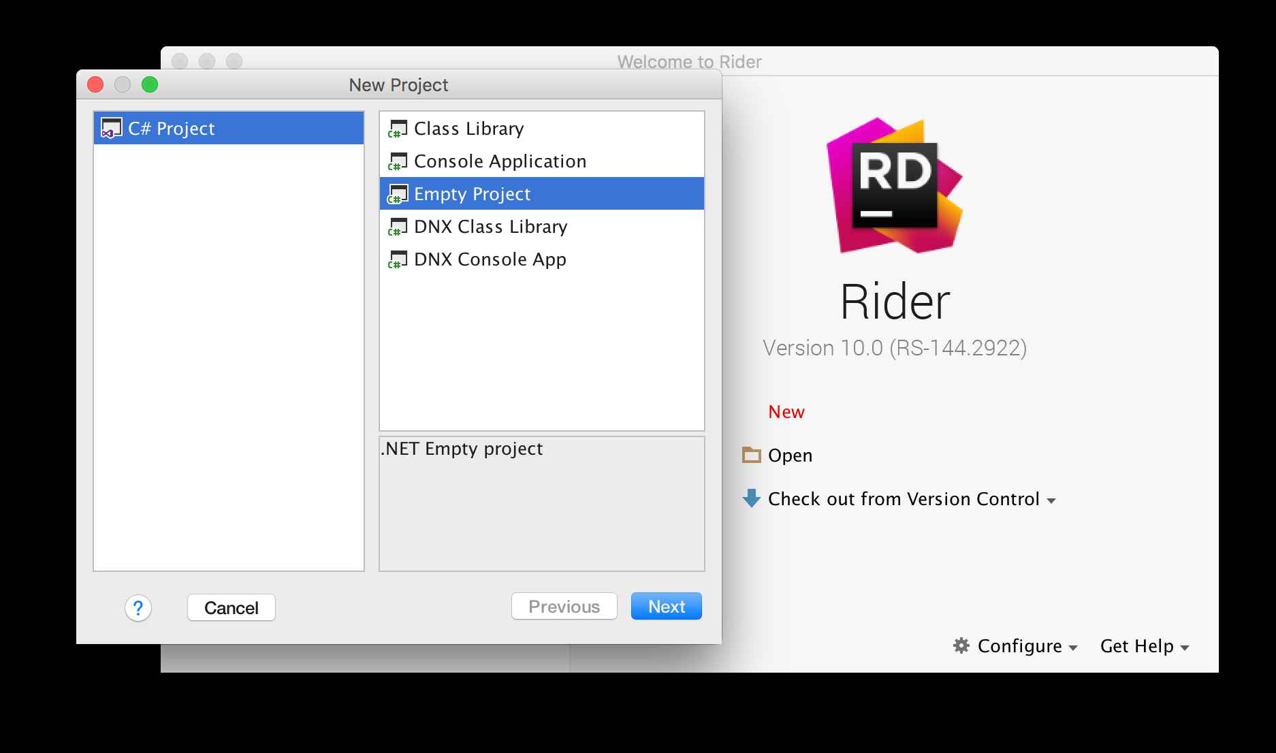Click the C# Project icon in left panel

click(111, 128)
